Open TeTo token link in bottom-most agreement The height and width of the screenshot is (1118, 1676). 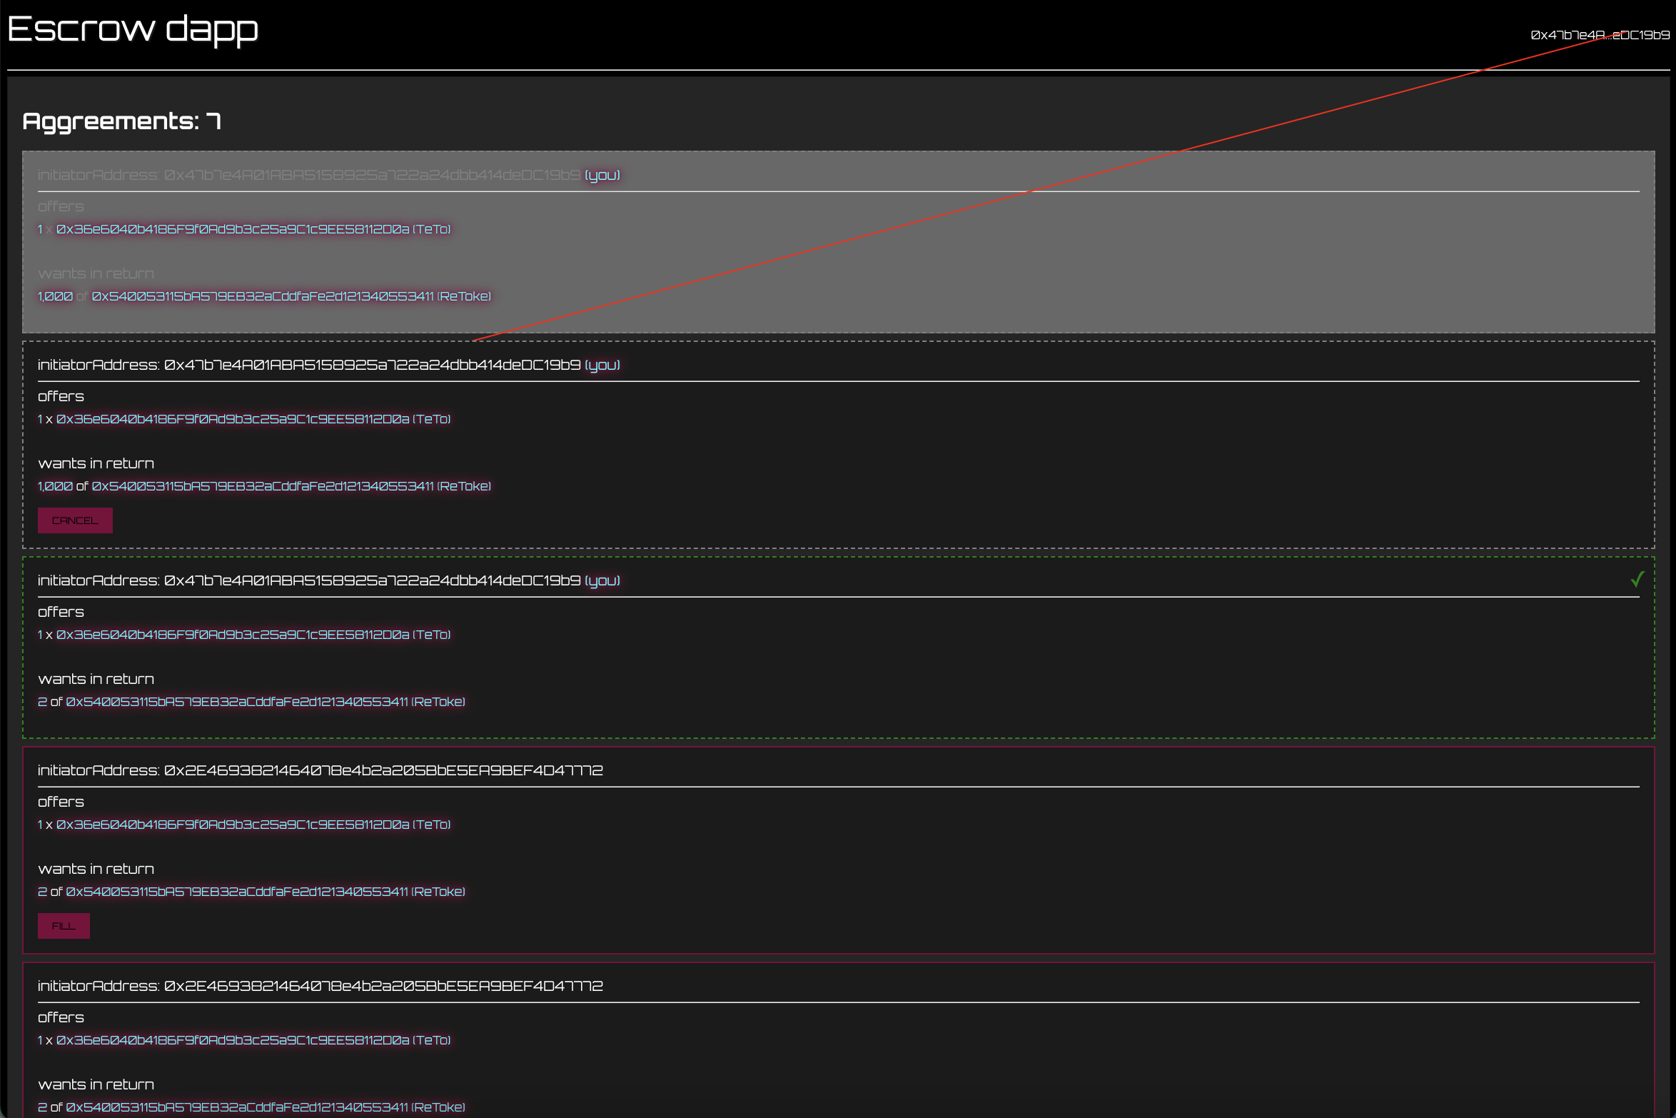(253, 1040)
